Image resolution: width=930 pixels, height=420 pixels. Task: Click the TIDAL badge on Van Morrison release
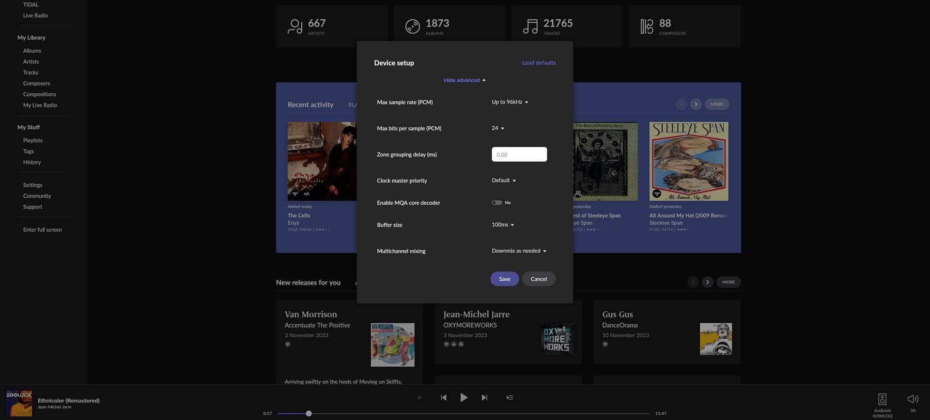pyautogui.click(x=288, y=344)
